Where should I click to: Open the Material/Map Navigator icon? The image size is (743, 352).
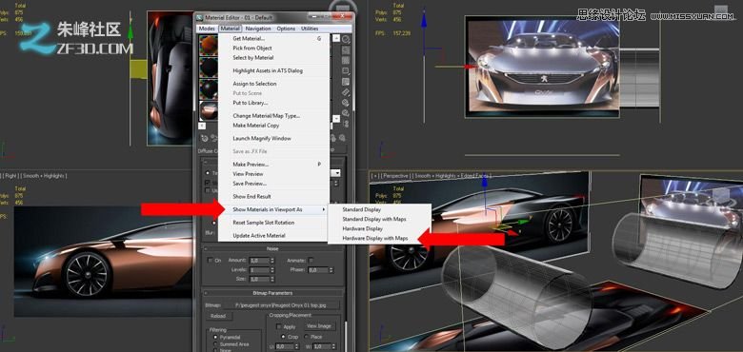[346, 124]
